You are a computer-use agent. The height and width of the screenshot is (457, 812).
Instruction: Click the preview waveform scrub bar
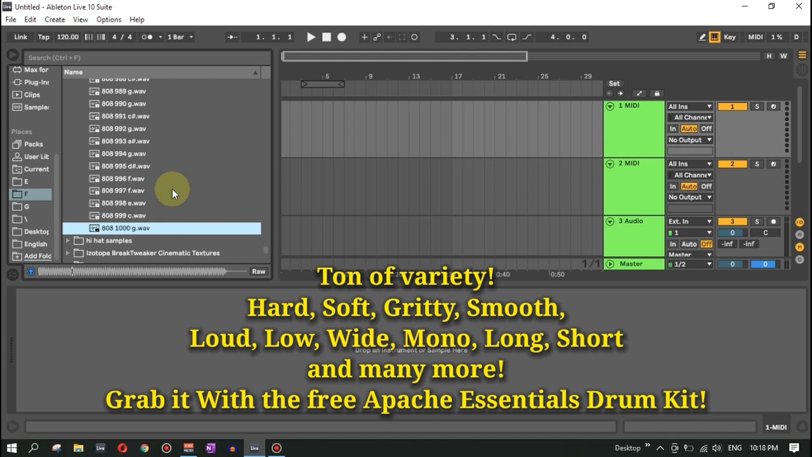click(143, 272)
